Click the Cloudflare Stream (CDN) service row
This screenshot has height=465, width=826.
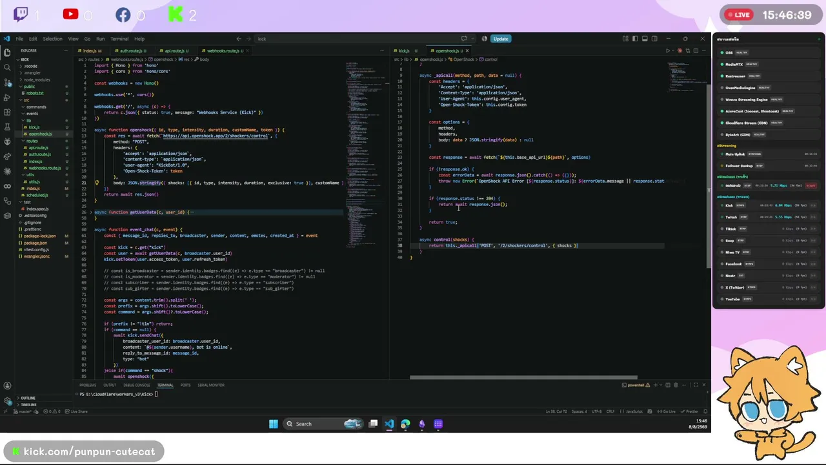click(x=767, y=123)
